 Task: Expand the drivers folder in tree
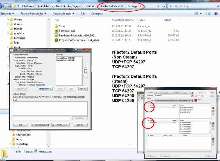pyautogui.click(x=8, y=19)
